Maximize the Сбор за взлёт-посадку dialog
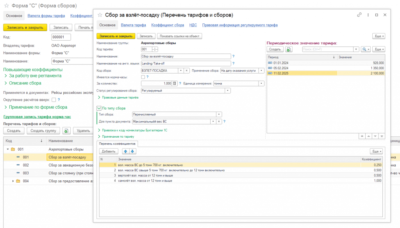Image resolution: width=400 pixels, height=228 pixels. click(x=377, y=15)
